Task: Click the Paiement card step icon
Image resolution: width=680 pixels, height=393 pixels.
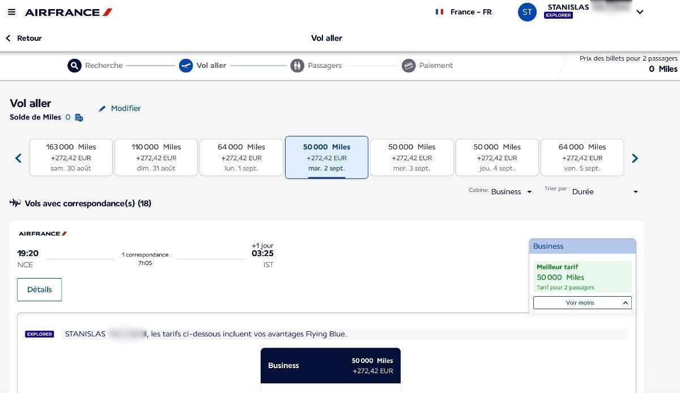Action: [409, 66]
